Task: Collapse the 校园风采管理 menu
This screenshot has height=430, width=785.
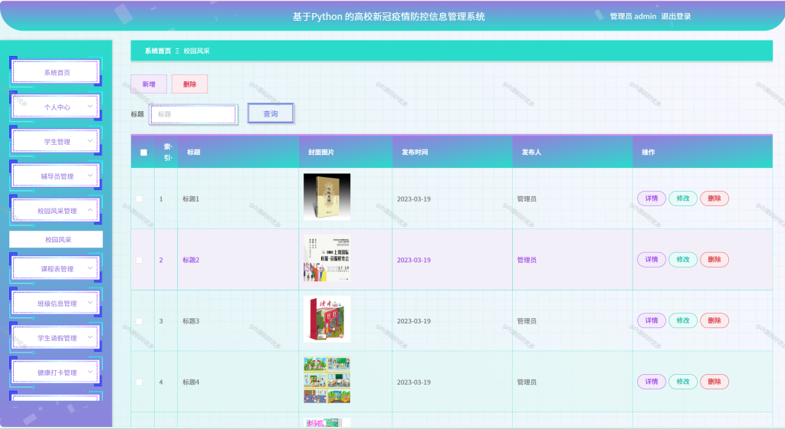Action: click(55, 211)
